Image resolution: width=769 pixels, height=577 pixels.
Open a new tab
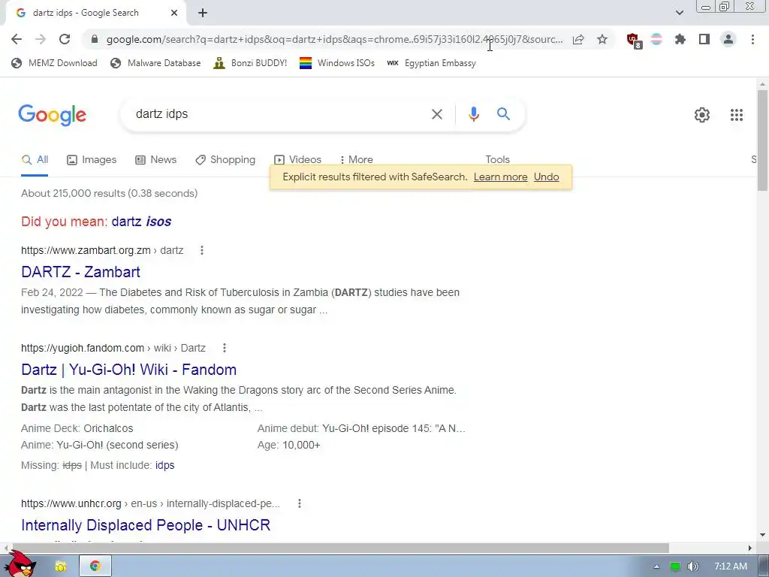(x=203, y=14)
